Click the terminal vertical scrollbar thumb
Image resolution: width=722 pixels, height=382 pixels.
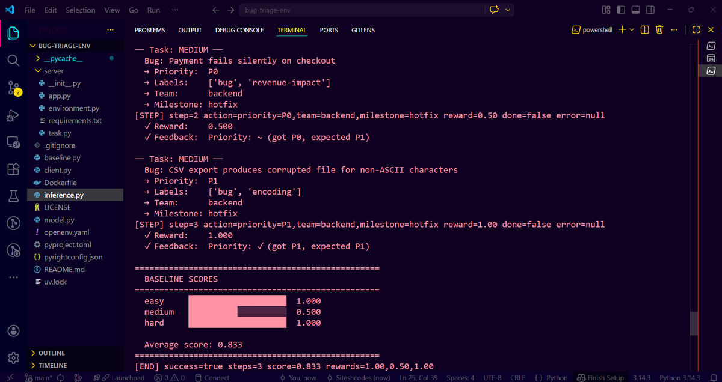click(x=694, y=323)
